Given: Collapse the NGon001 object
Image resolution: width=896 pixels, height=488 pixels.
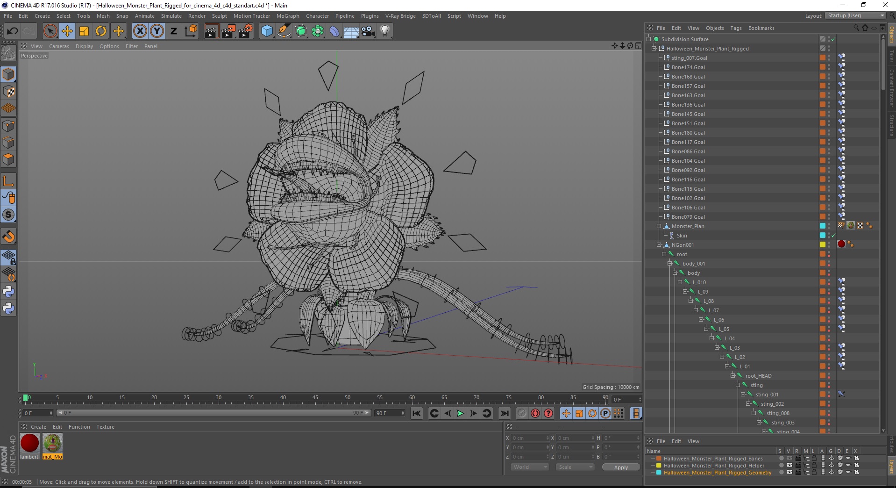Looking at the screenshot, I should coord(659,244).
